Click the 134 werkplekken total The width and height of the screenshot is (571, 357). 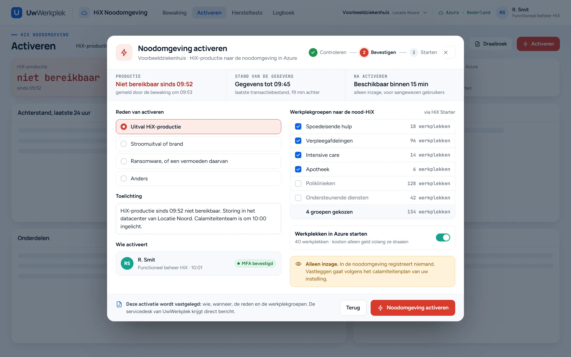click(x=429, y=212)
